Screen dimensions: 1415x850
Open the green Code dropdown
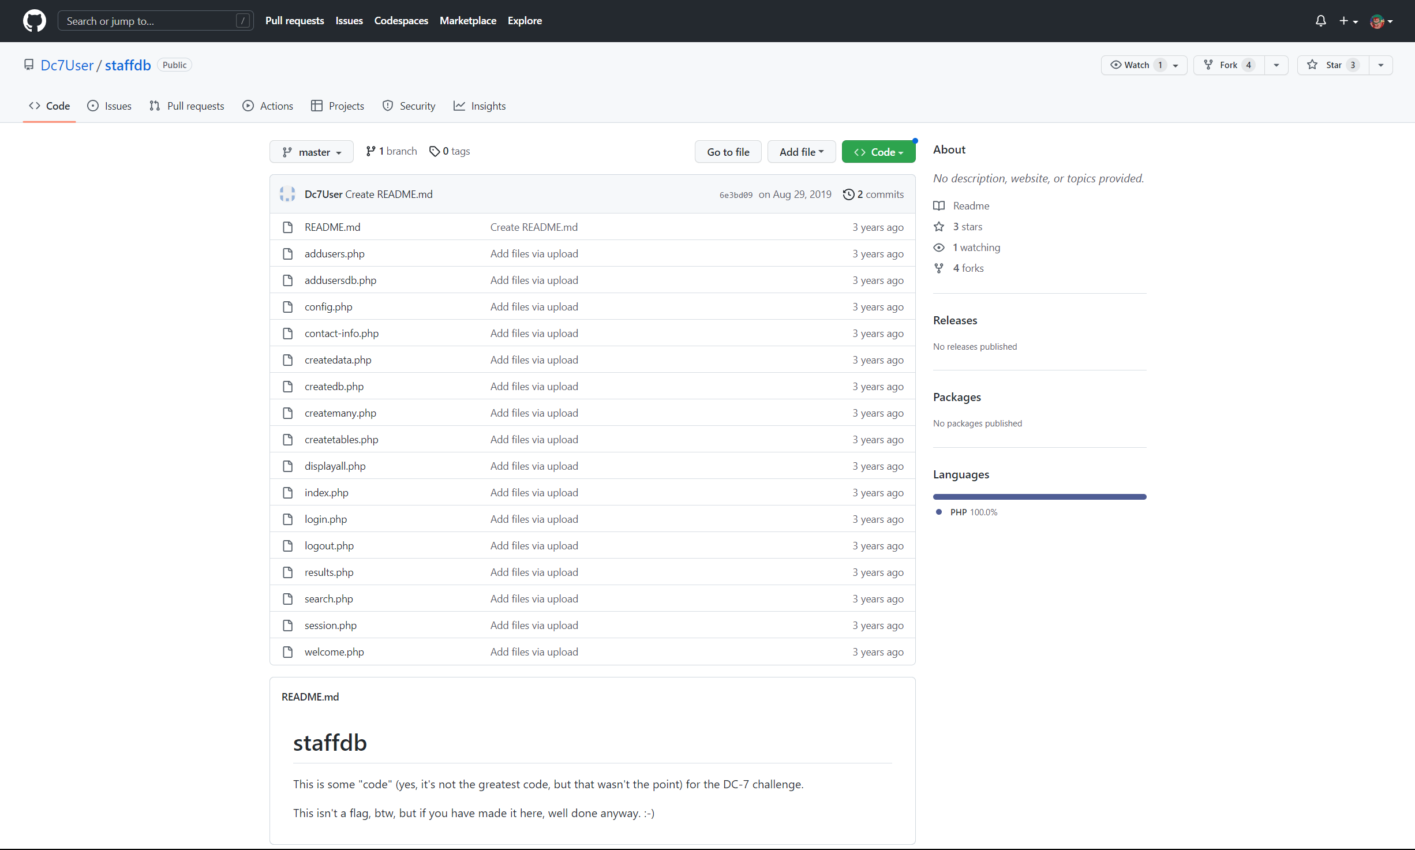point(878,152)
